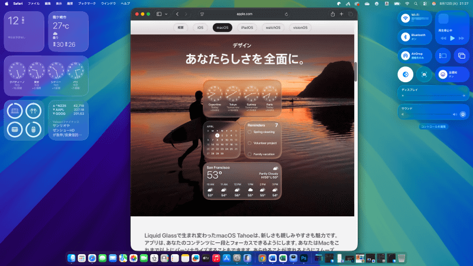
Task: Click the Wi-Fi menu bar icon
Action: coord(407,4)
